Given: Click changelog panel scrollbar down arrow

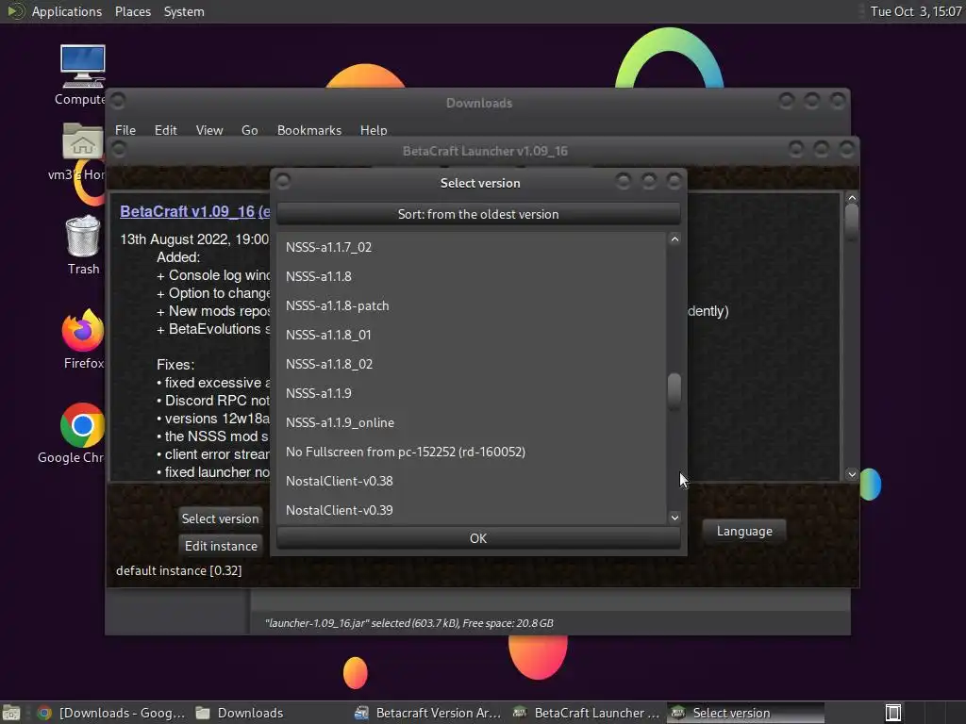Looking at the screenshot, I should pos(852,474).
